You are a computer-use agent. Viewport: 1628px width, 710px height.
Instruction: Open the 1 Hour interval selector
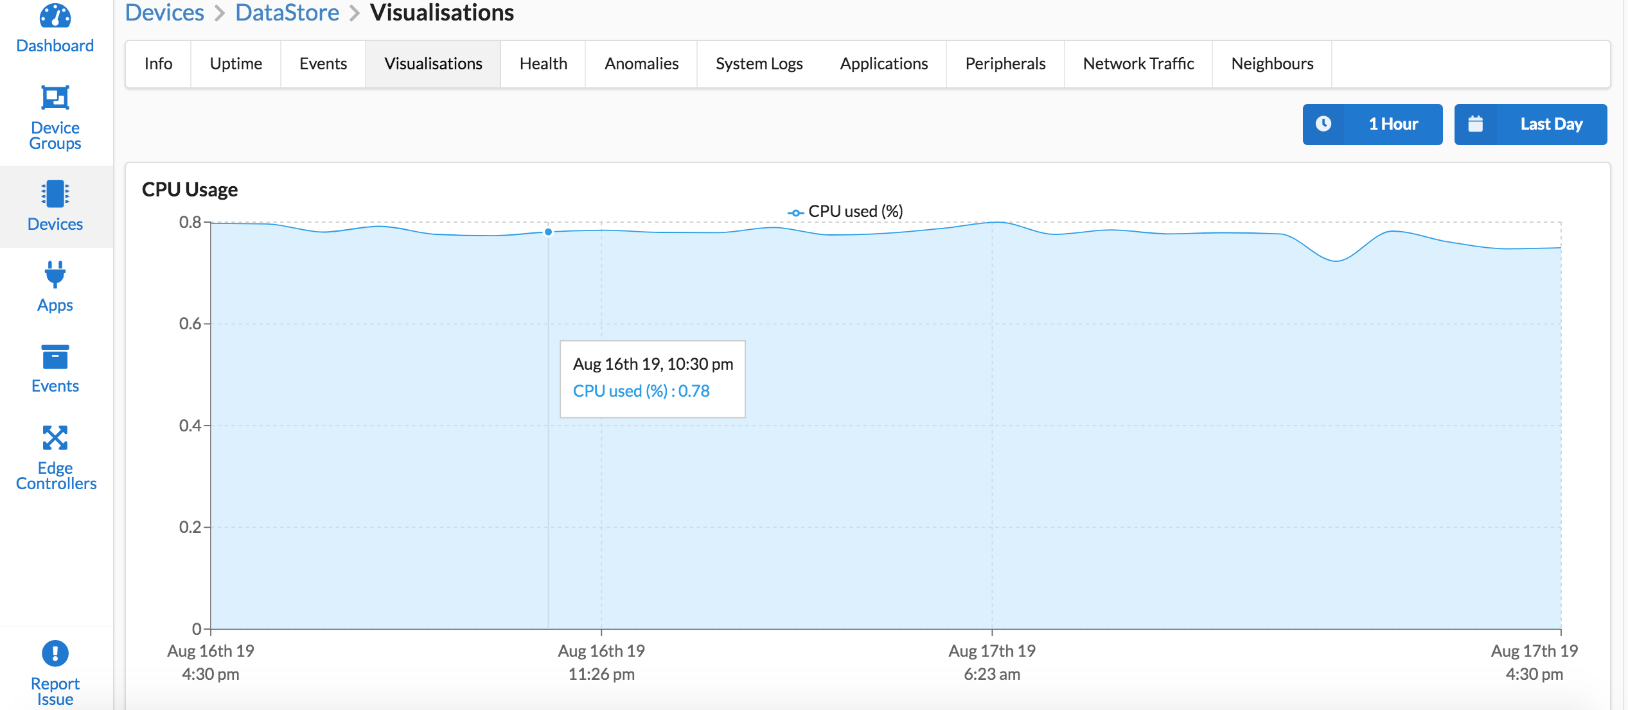[x=1393, y=124]
